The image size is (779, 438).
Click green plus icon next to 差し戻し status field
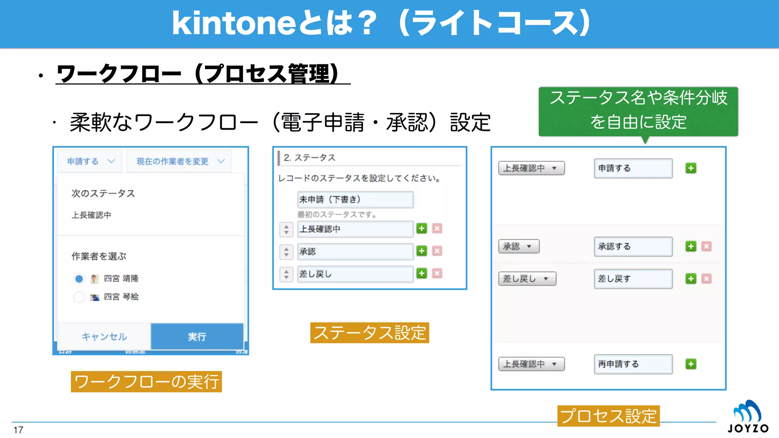pyautogui.click(x=421, y=273)
